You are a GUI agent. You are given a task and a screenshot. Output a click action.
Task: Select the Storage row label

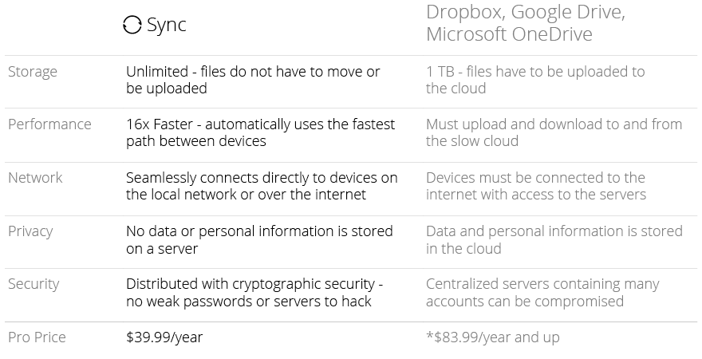33,72
